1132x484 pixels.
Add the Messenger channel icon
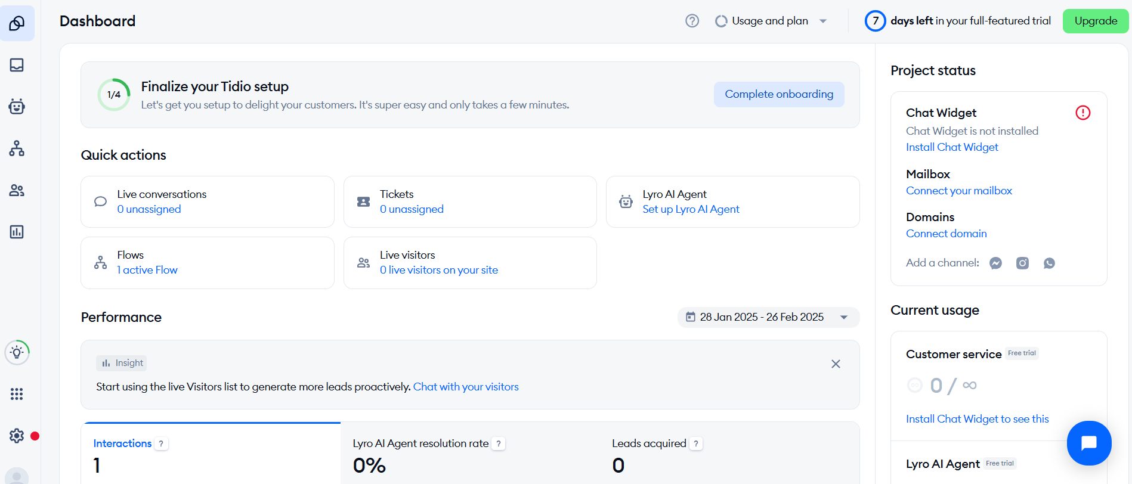[995, 263]
